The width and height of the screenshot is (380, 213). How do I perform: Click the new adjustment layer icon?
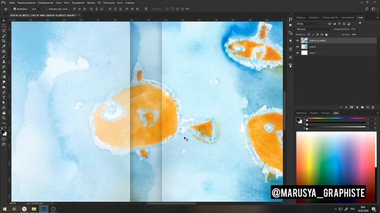pos(357,107)
